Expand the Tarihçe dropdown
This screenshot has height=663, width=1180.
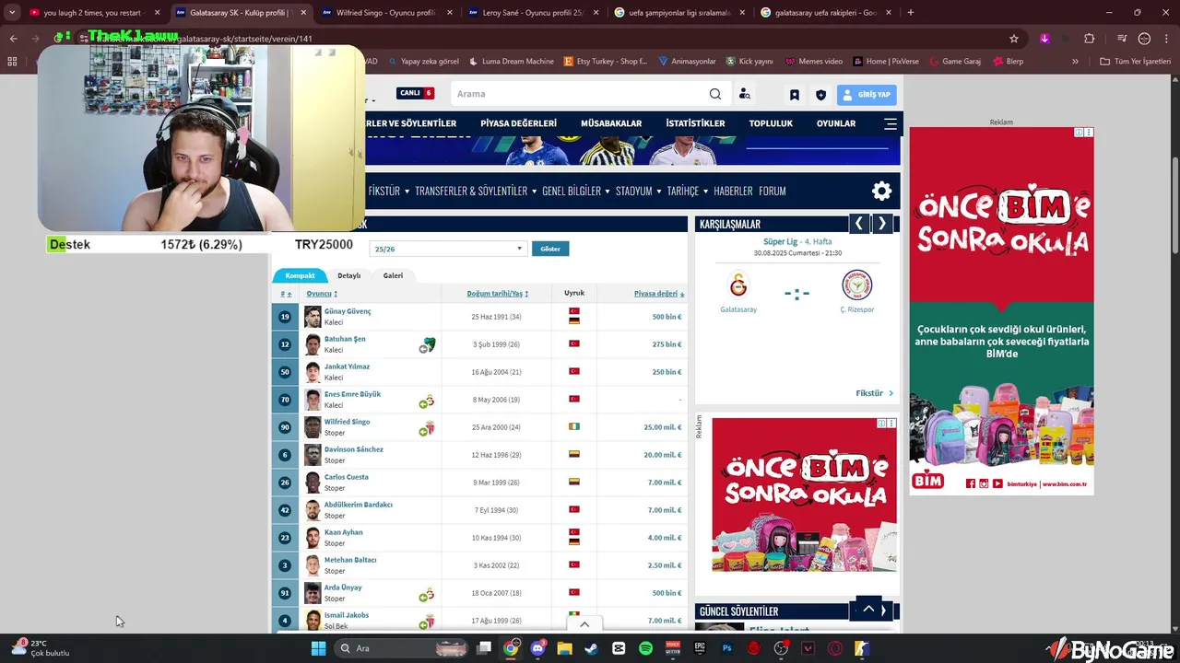click(x=687, y=191)
